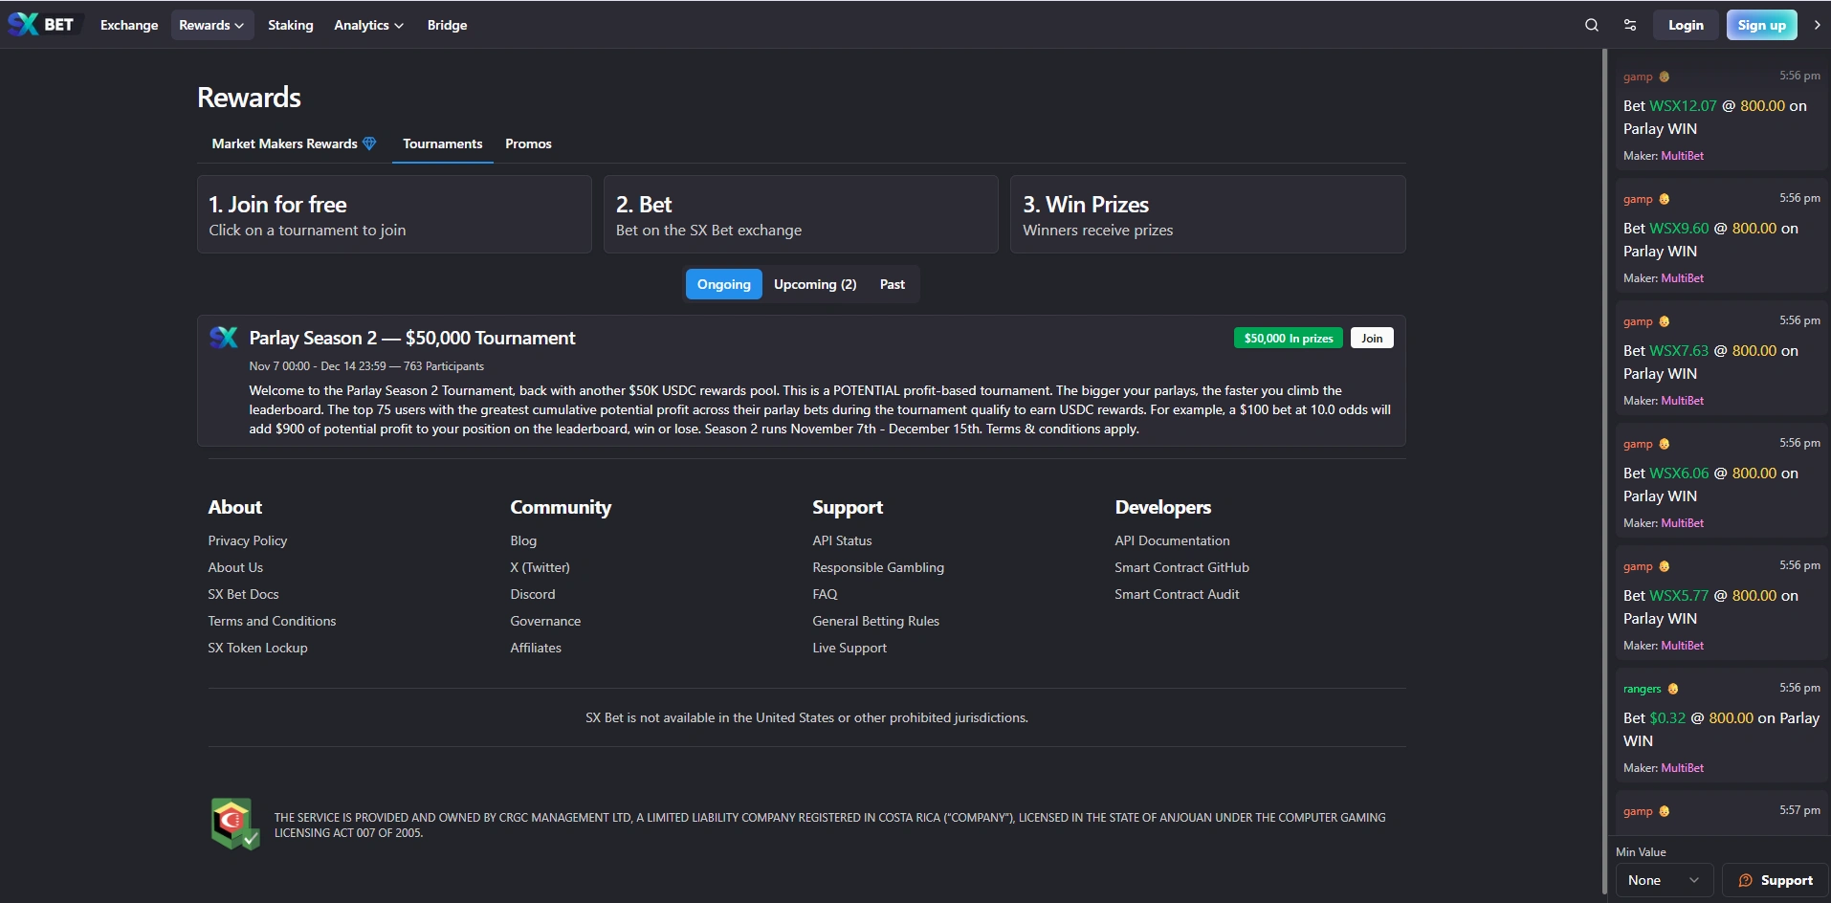Open the Staking page
The width and height of the screenshot is (1831, 903).
(x=291, y=25)
